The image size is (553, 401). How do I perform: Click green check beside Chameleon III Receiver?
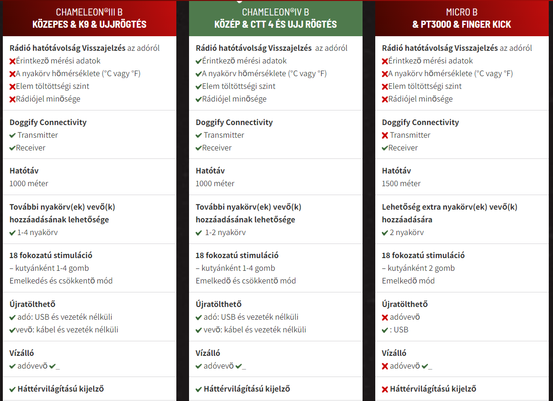click(12, 148)
